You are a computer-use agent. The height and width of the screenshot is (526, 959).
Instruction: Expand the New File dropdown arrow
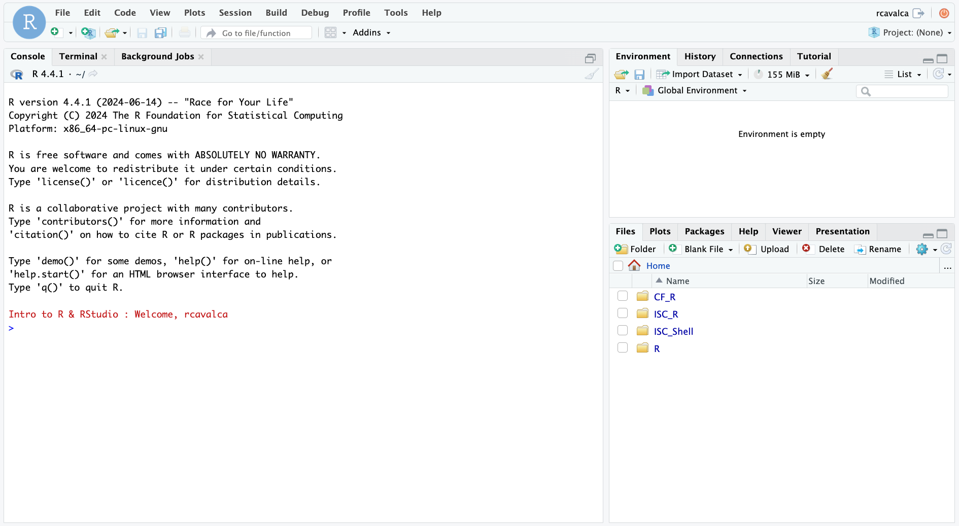tap(71, 33)
